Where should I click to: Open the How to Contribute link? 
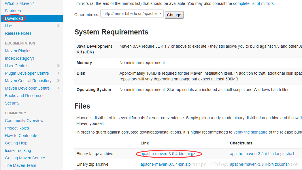tap(21, 136)
